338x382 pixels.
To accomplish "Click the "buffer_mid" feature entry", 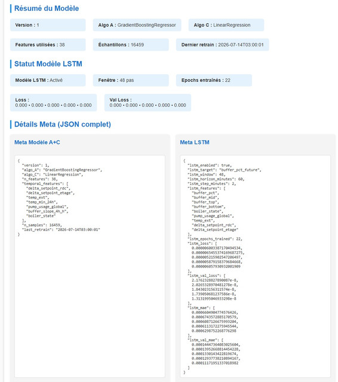I will tap(205, 198).
